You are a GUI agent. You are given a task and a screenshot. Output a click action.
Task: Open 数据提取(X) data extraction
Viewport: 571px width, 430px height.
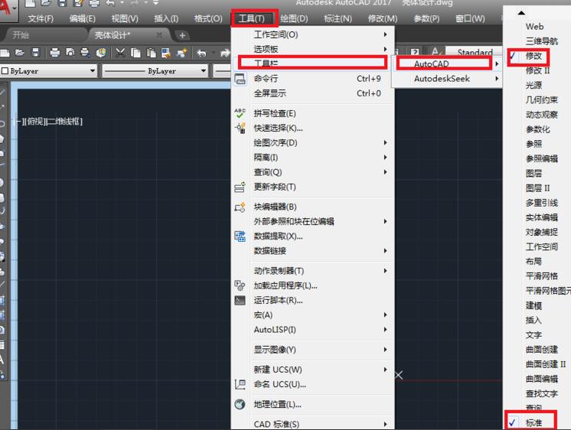(x=312, y=236)
